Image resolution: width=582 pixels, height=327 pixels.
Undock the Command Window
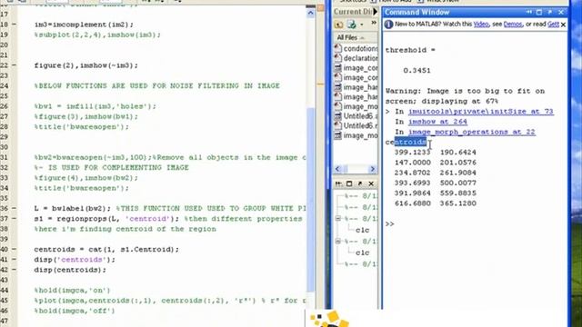point(550,12)
